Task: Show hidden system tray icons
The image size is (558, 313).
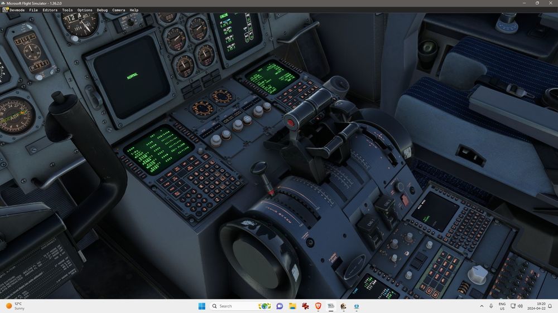Action: click(482, 306)
